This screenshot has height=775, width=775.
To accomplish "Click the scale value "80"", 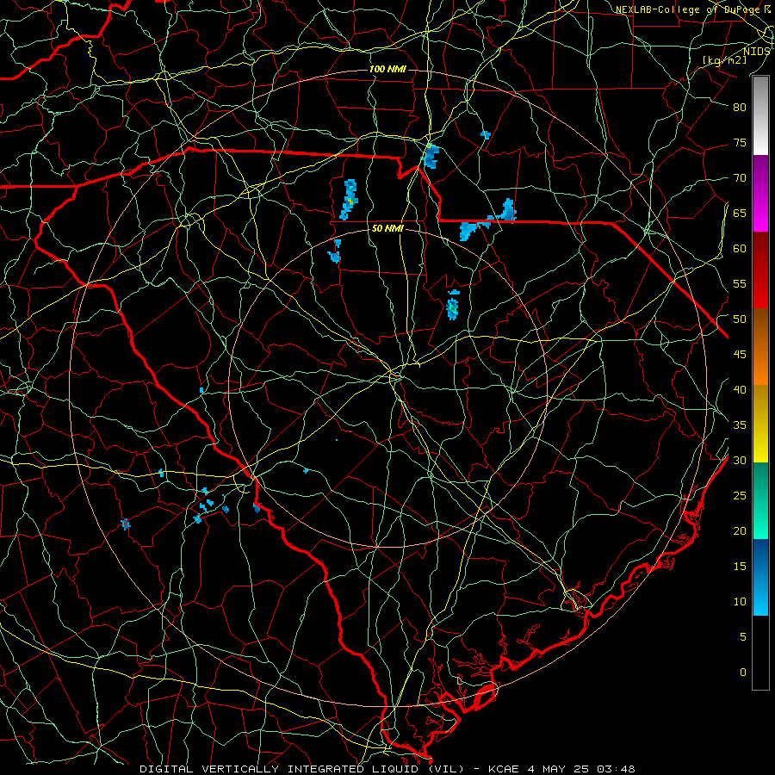I will [740, 108].
